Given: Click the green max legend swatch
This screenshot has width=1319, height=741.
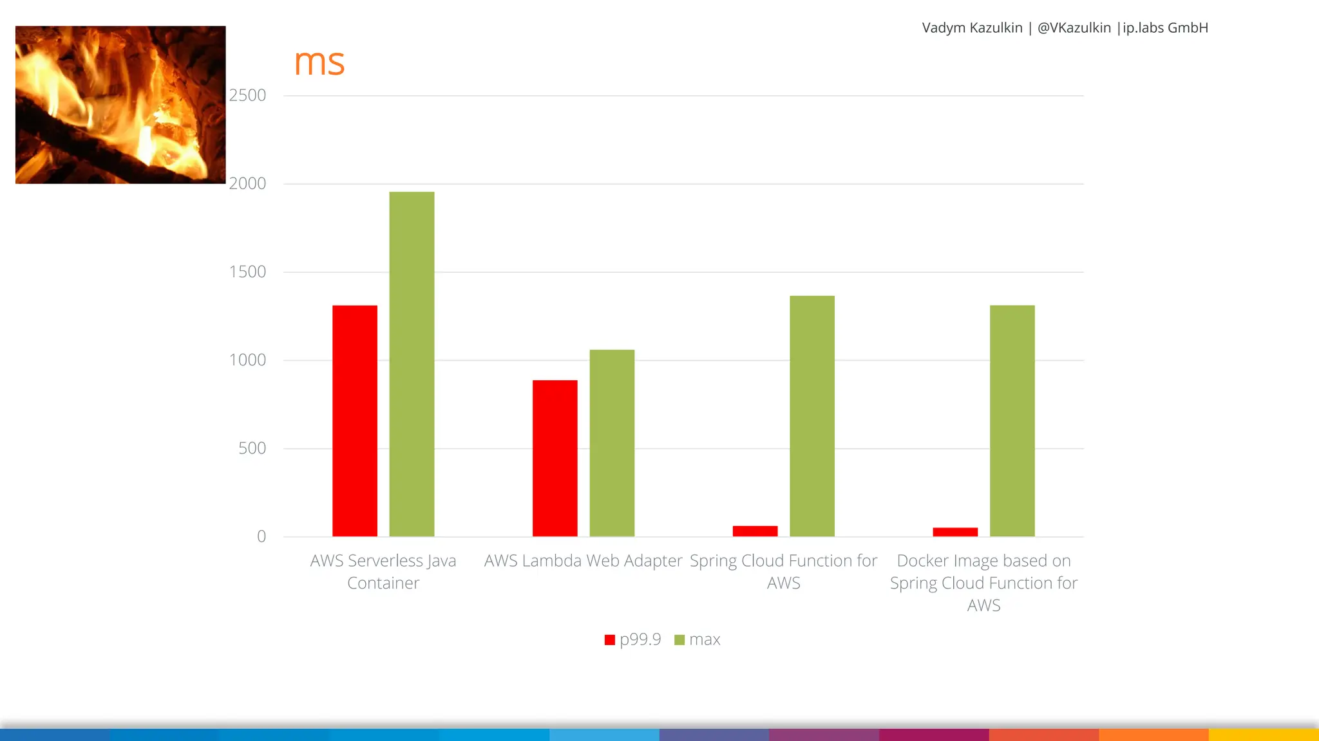Looking at the screenshot, I should (679, 640).
